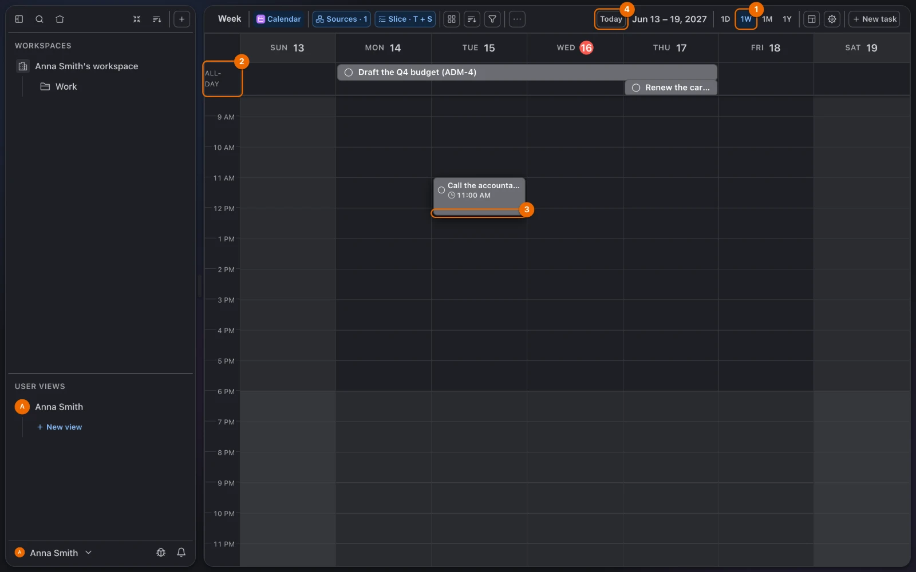Add a new item with the sidebar plus button
Screen dimensions: 916x572
pyautogui.click(x=181, y=19)
